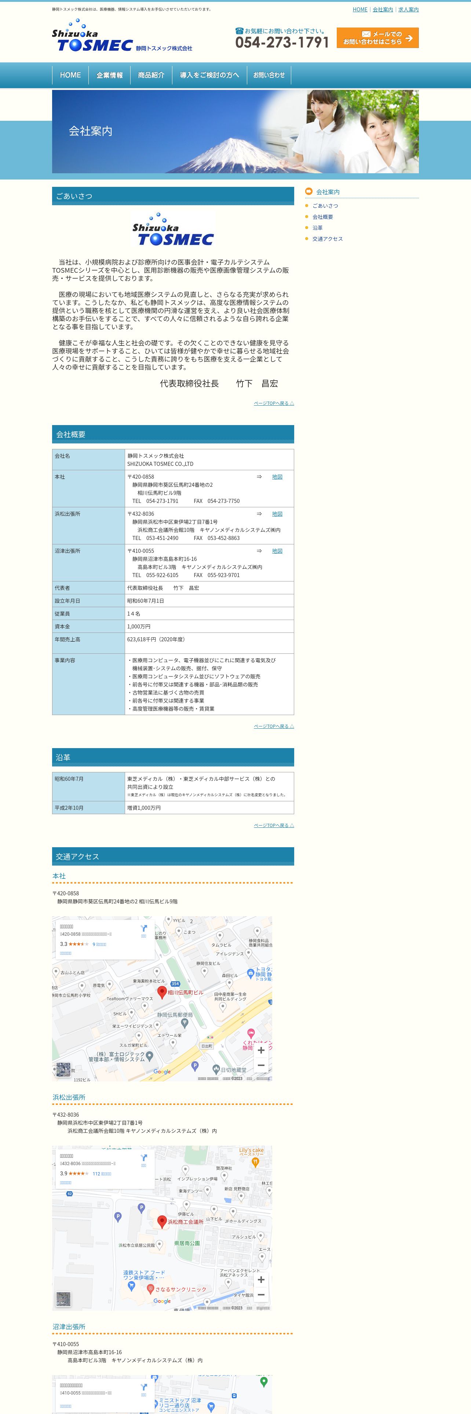Click the red pin for 相川伝馬町ビル
The height and width of the screenshot is (1414, 471).
(162, 992)
